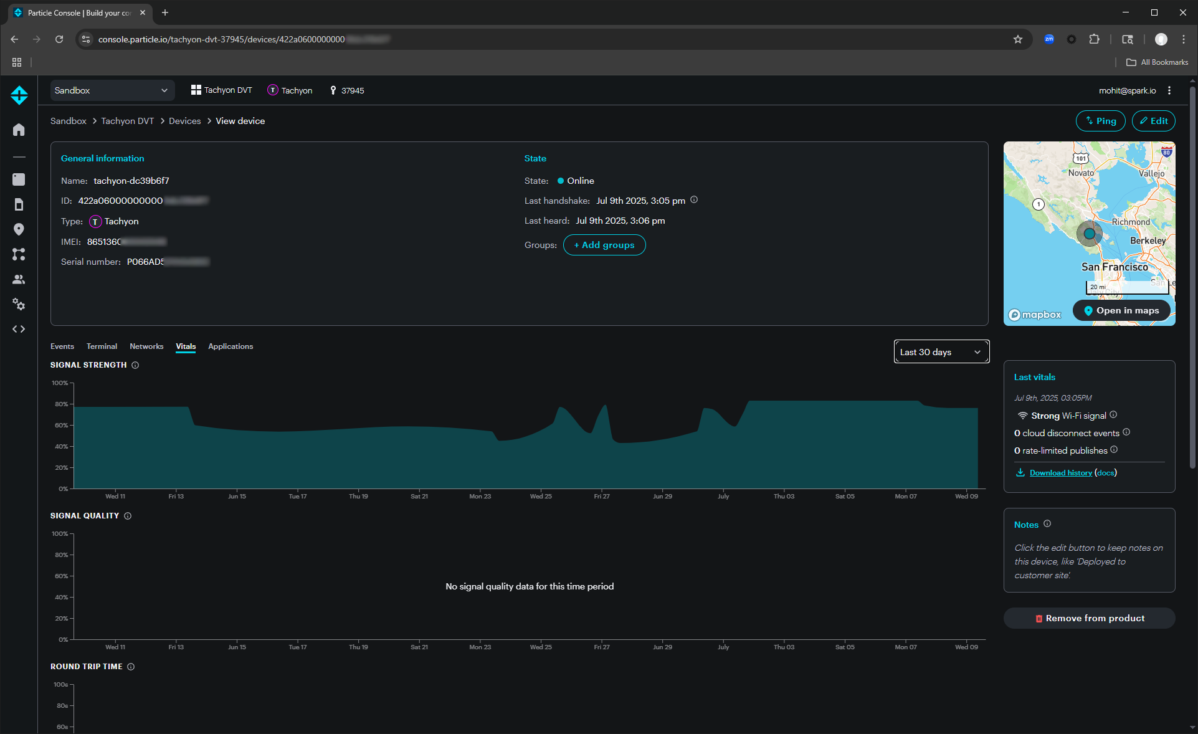Go to Sandbox breadcrumb
The width and height of the screenshot is (1198, 734).
point(69,121)
